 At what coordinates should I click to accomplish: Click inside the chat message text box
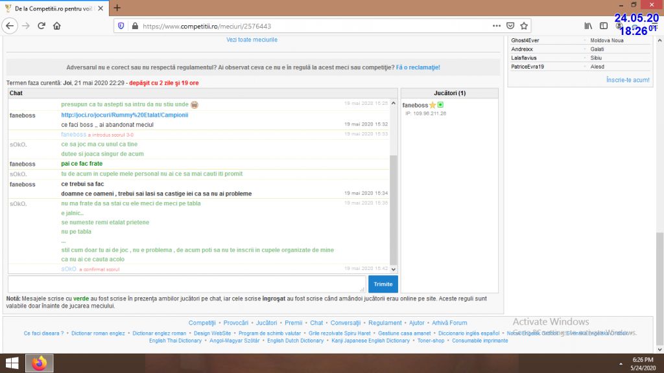click(x=187, y=284)
